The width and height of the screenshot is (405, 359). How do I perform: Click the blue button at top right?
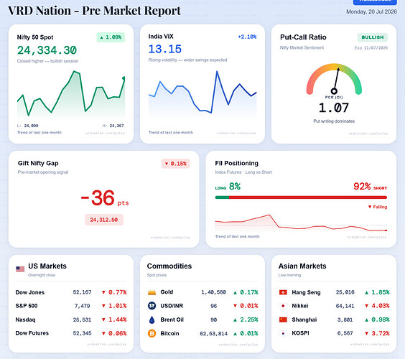pos(375,2)
